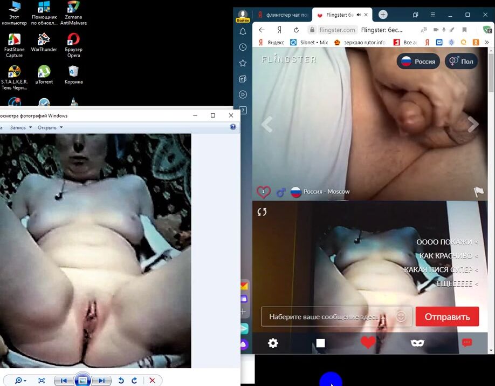Open notifications bell in browser sidebar

[243, 31]
